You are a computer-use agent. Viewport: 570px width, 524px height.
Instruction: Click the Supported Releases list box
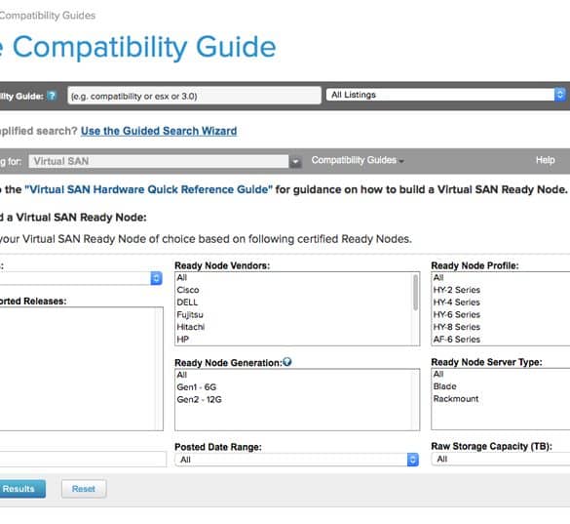82,369
